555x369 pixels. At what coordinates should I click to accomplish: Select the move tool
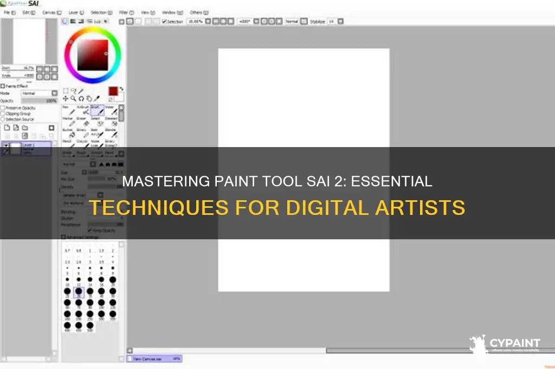point(66,99)
